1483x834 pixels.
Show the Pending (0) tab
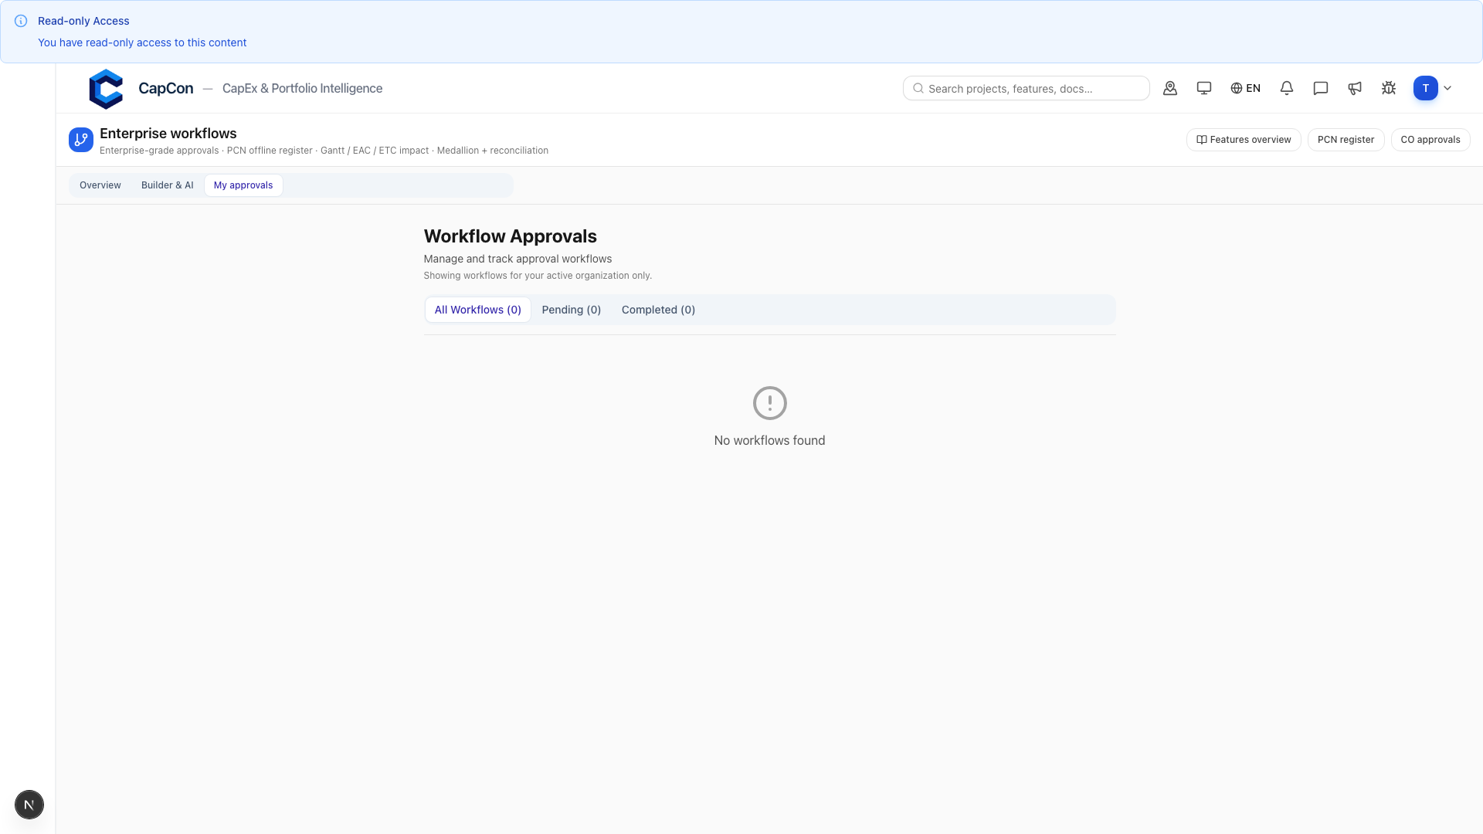coord(572,310)
